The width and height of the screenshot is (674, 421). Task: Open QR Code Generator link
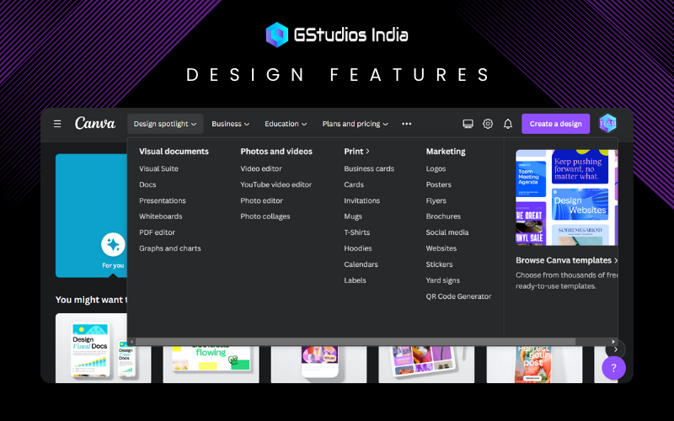pos(458,296)
